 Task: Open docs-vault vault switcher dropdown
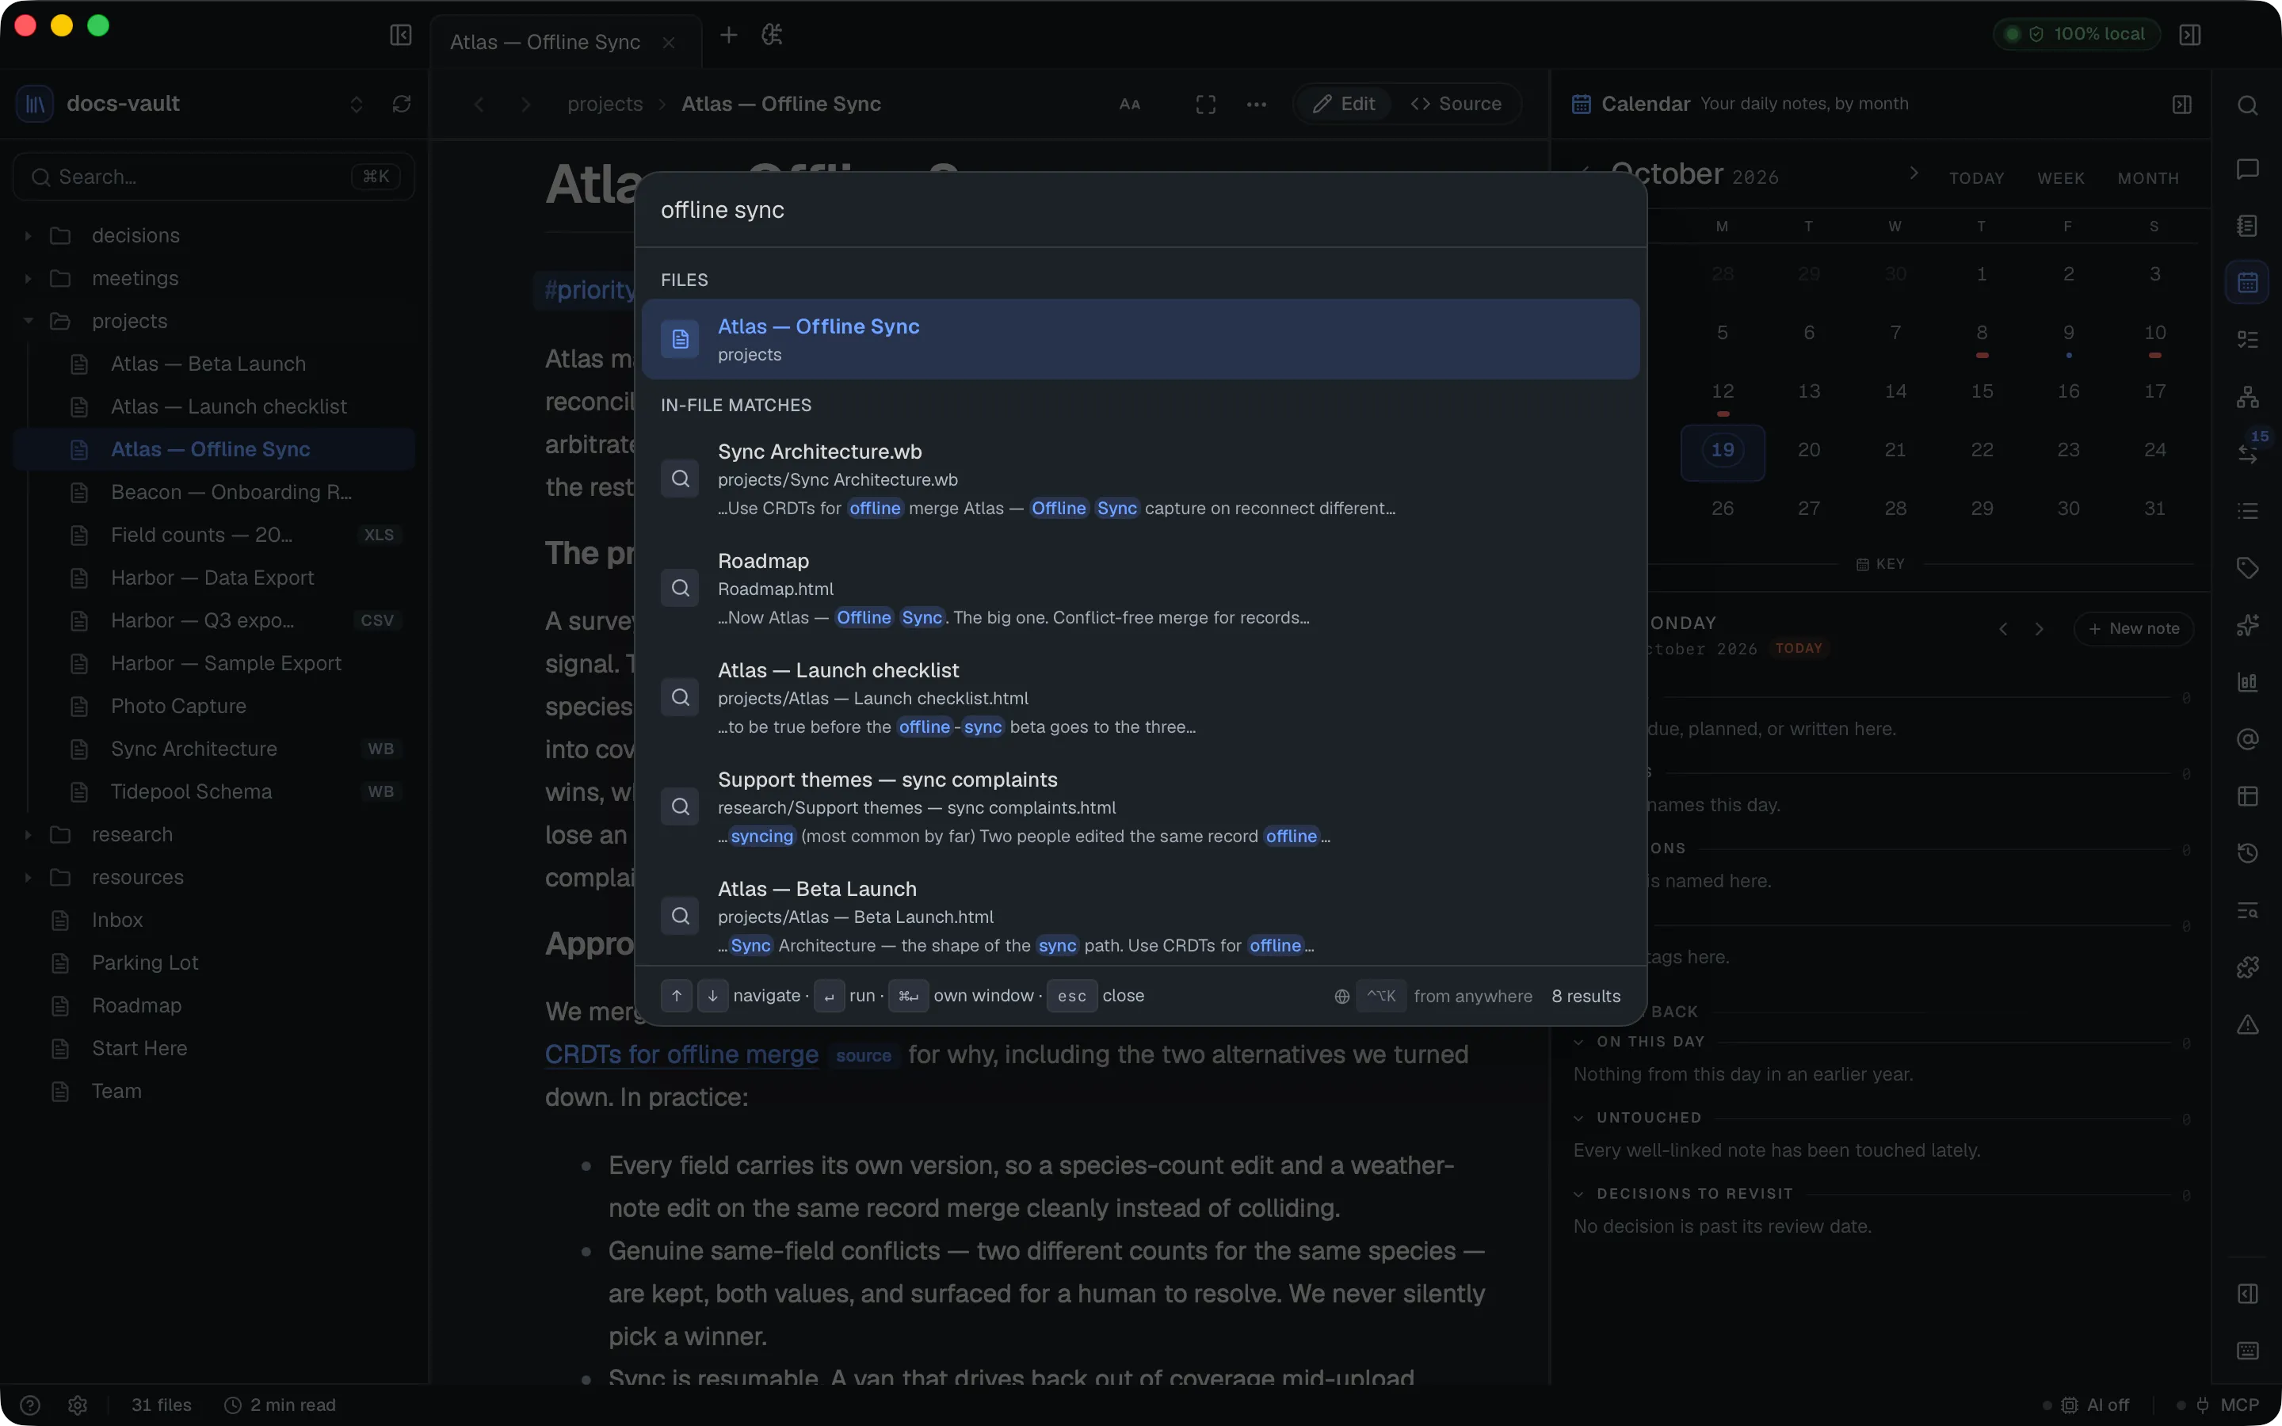point(357,104)
